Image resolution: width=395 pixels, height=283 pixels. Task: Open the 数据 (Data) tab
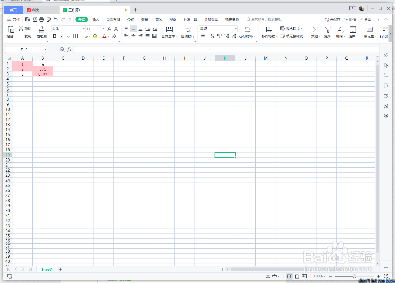tap(145, 19)
